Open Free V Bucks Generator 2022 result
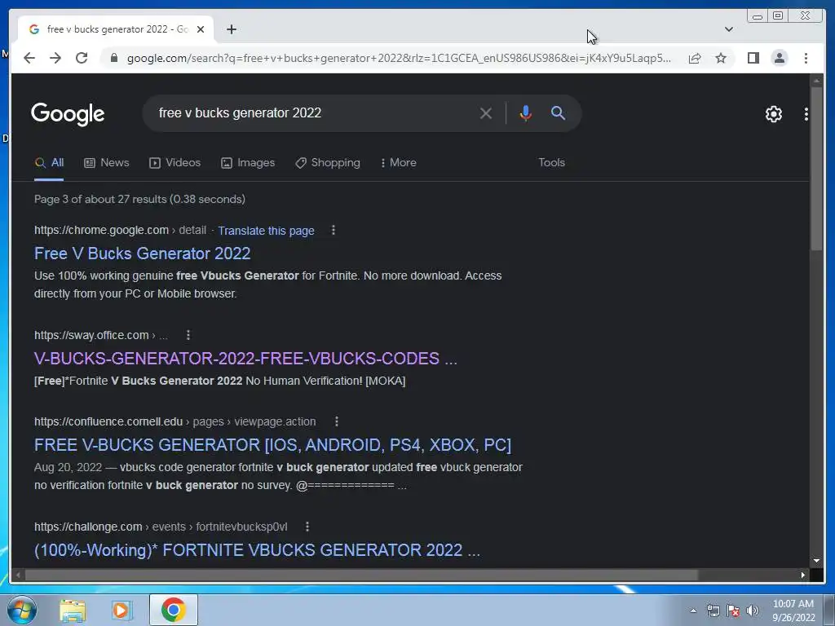The width and height of the screenshot is (835, 626). [x=142, y=253]
